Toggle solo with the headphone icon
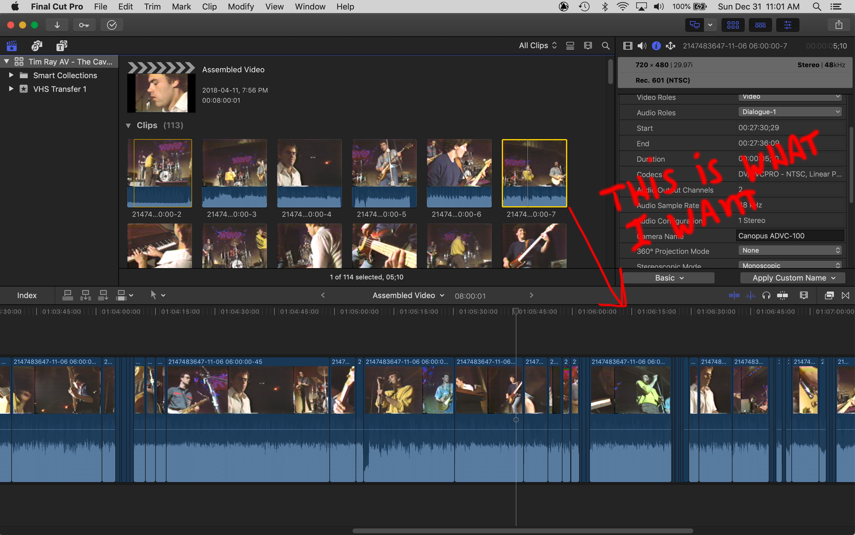The width and height of the screenshot is (855, 535). click(766, 295)
